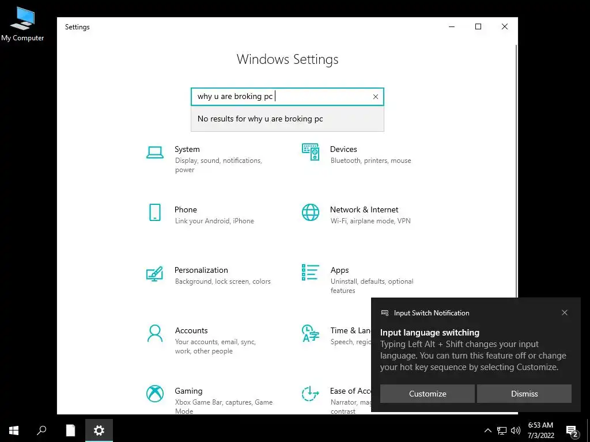Select the Personalization category title
The width and height of the screenshot is (590, 442).
(x=201, y=270)
